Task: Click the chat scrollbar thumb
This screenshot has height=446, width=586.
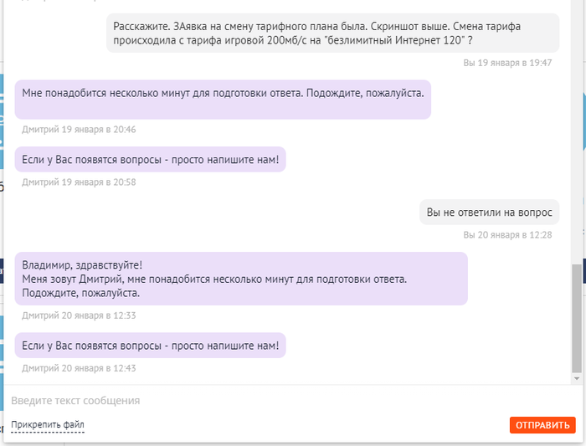Action: (578, 318)
